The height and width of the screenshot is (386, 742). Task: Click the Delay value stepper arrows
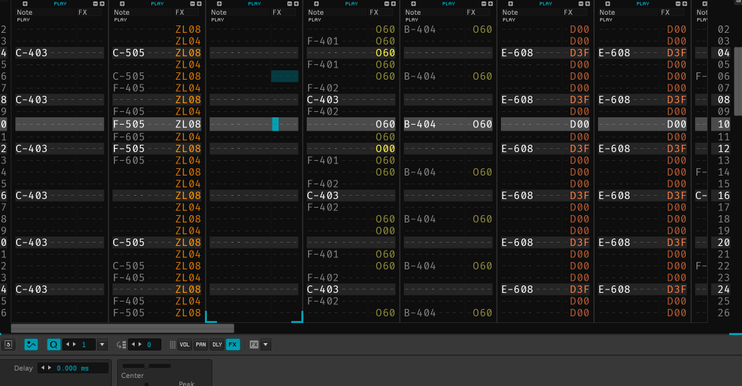coord(45,368)
